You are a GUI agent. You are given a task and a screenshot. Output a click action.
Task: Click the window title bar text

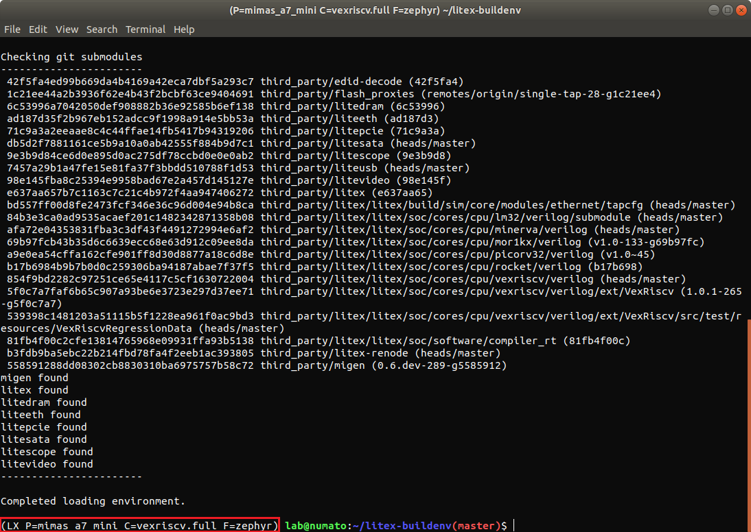pyautogui.click(x=375, y=10)
